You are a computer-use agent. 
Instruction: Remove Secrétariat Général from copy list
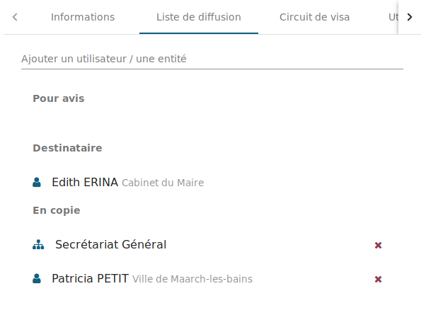[378, 245]
